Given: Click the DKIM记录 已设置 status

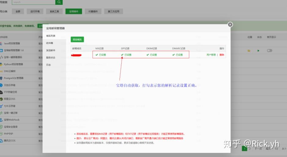Looking at the screenshot, I should [x=152, y=55].
